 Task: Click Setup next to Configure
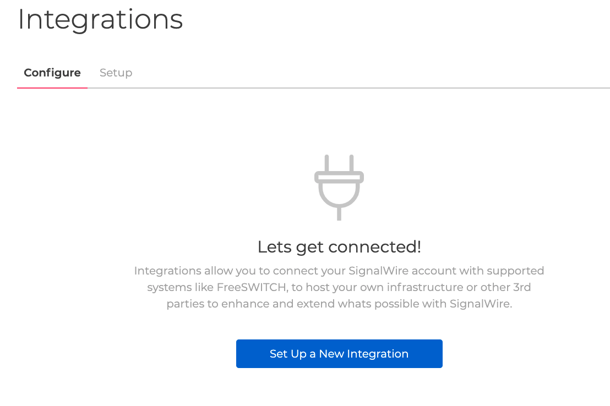coord(116,73)
